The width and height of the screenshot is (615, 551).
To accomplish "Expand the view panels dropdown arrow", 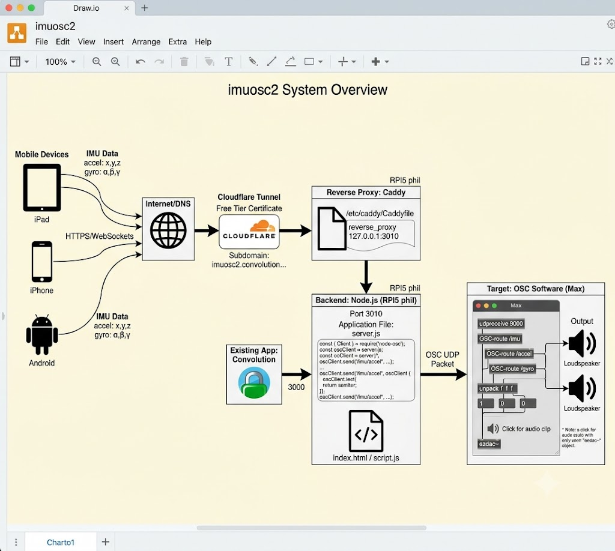I will tap(26, 62).
